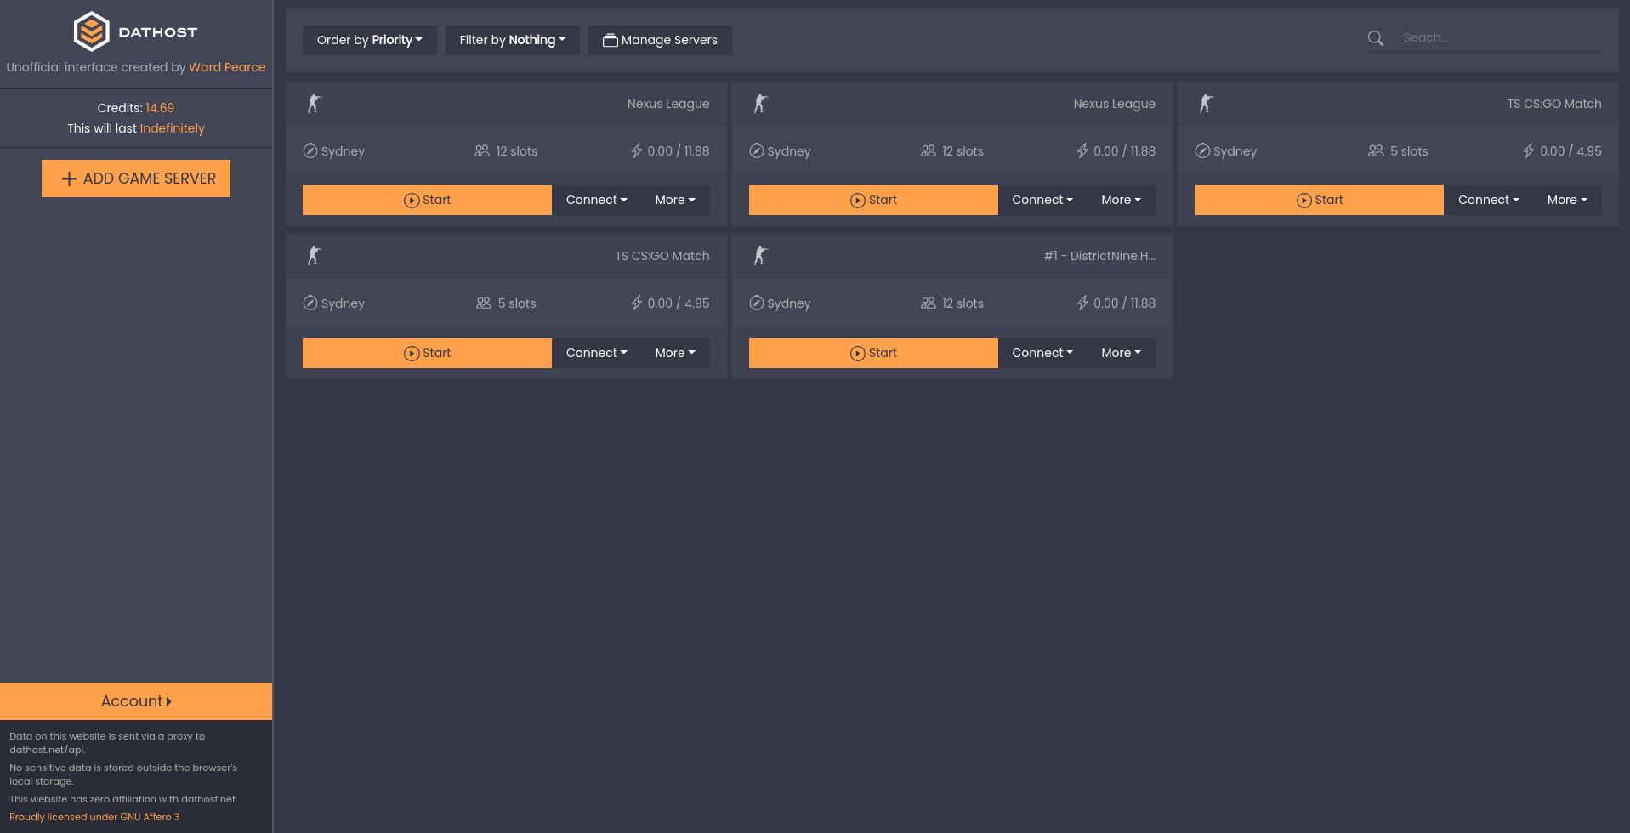The height and width of the screenshot is (833, 1630).
Task: Click 0.00 / 4.95 on bottom-row TS CS:GO Match
Action: (679, 303)
